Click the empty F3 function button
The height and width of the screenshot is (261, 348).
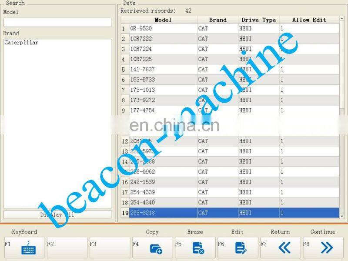tap(110, 248)
